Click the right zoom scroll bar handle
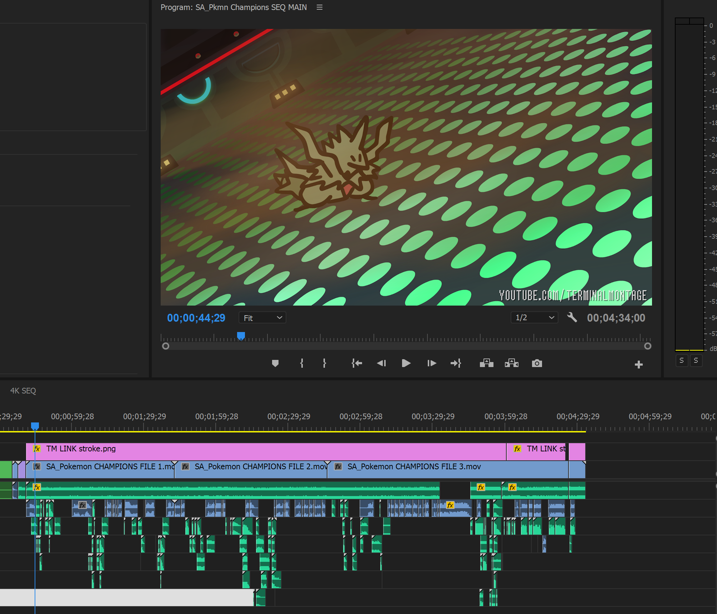The width and height of the screenshot is (717, 614). (648, 346)
